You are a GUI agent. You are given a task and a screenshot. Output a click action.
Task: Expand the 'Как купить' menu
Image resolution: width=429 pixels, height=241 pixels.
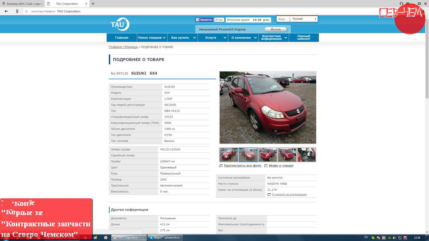click(182, 37)
